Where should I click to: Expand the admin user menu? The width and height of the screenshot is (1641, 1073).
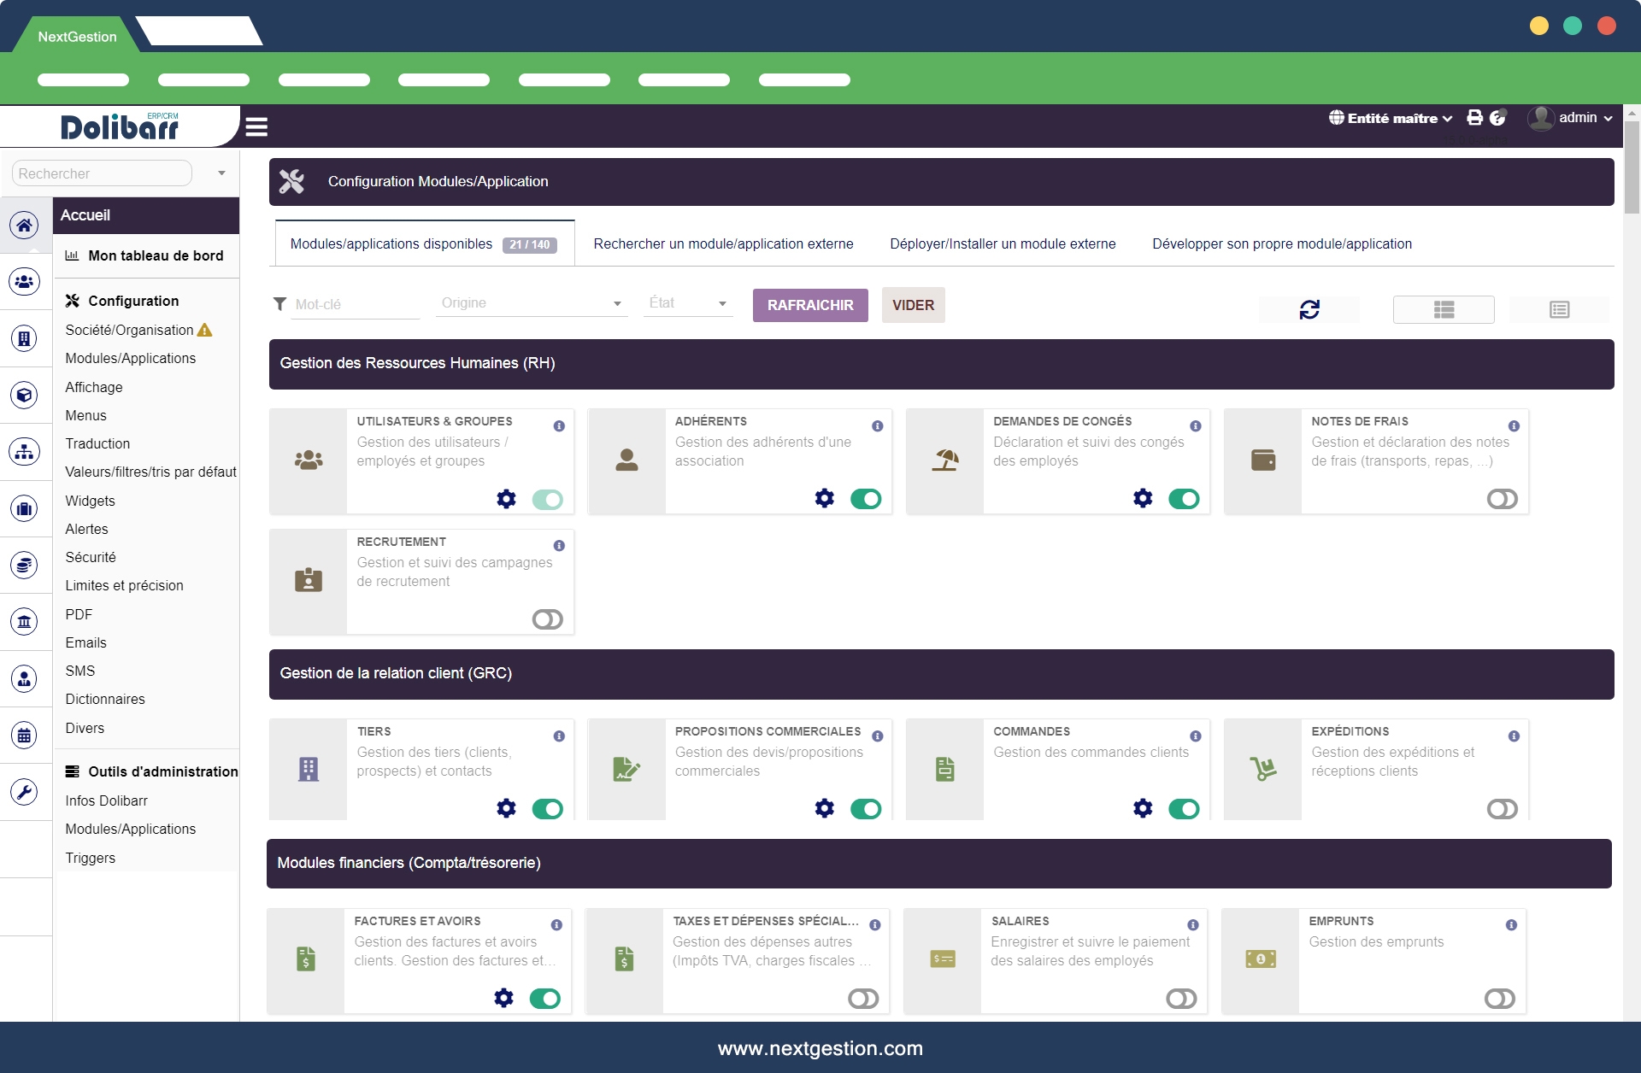pos(1577,118)
